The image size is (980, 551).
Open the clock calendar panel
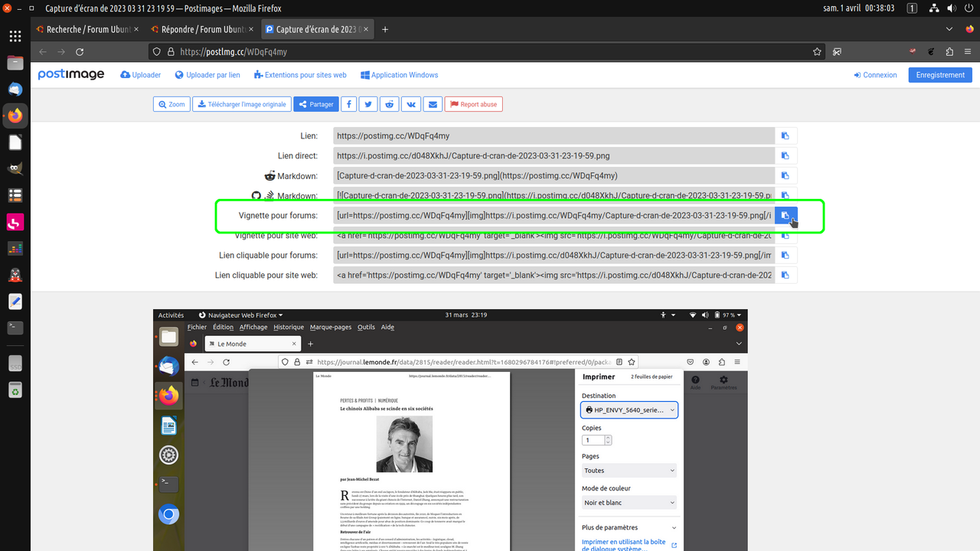click(x=858, y=8)
